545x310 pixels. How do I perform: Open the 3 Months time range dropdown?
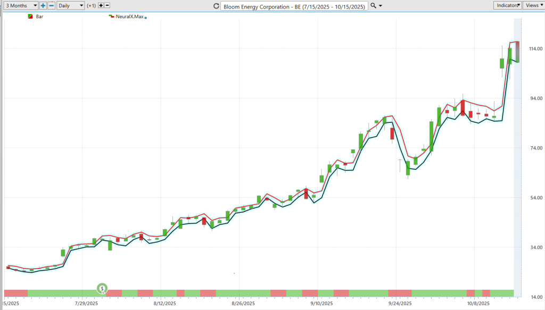click(20, 5)
